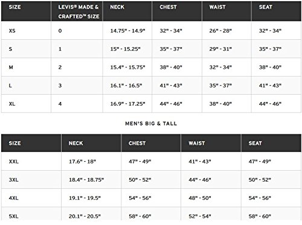Click the WAIST header in Big & Tall table

[197, 143]
